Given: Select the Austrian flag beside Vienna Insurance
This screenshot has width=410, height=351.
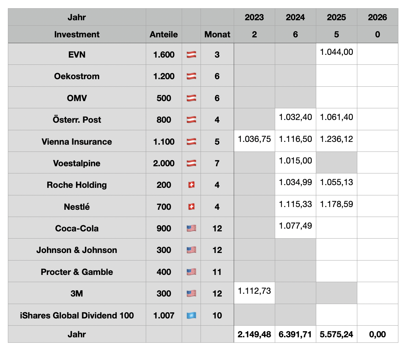Looking at the screenshot, I should pos(191,142).
